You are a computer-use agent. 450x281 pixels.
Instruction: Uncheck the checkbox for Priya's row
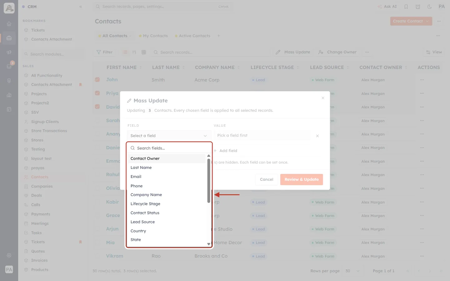pos(97,93)
